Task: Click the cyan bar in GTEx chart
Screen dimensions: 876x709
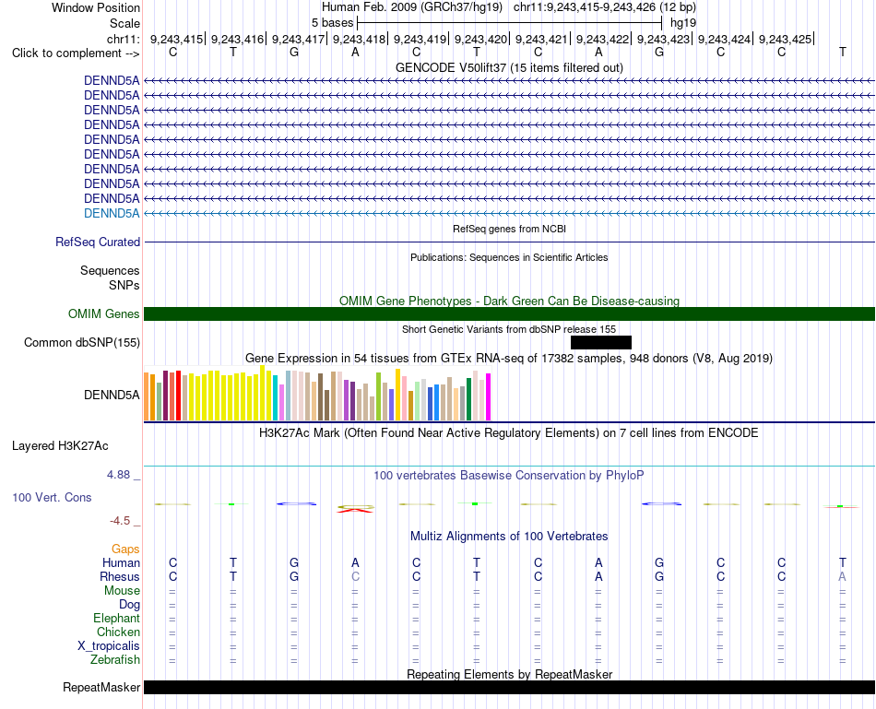Action: [x=276, y=397]
